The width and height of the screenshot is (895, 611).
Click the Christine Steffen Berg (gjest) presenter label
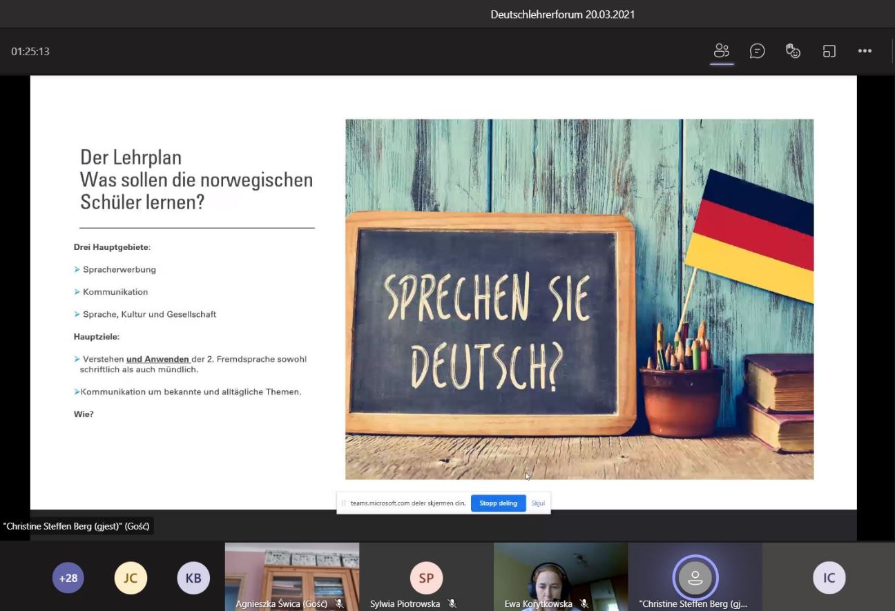[x=76, y=526]
